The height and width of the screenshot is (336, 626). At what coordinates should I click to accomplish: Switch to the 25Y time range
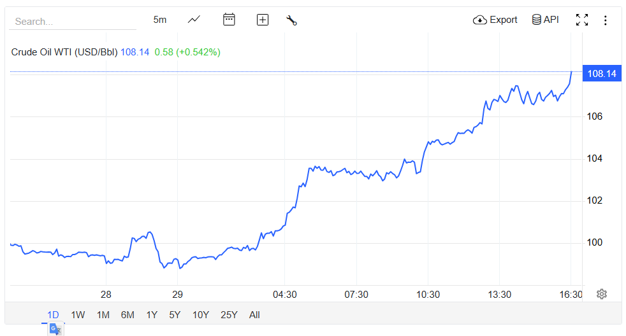[229, 315]
